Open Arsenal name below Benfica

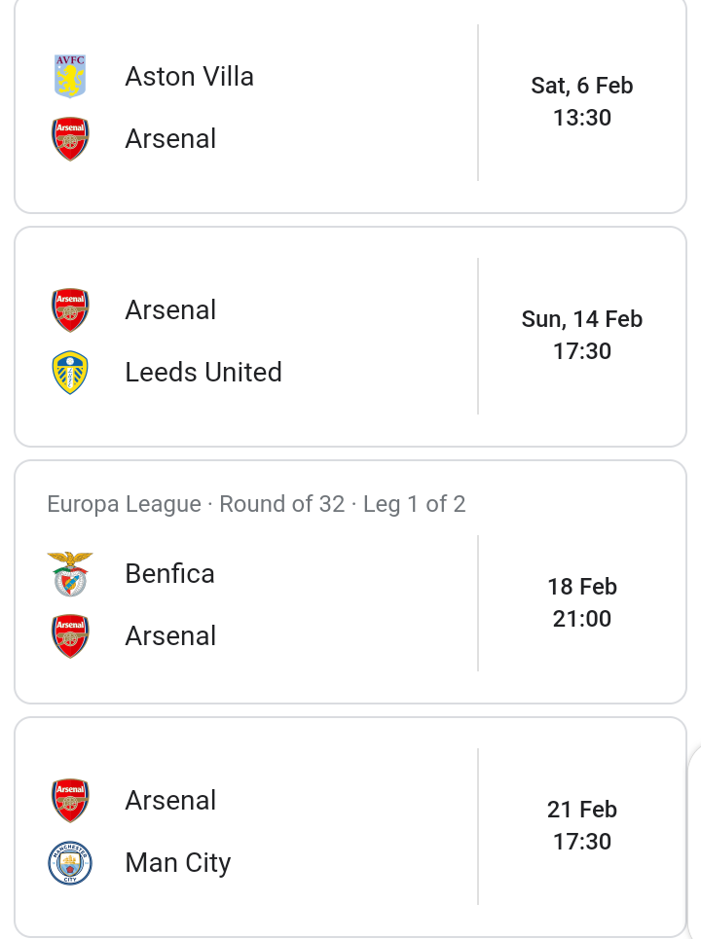click(x=170, y=636)
